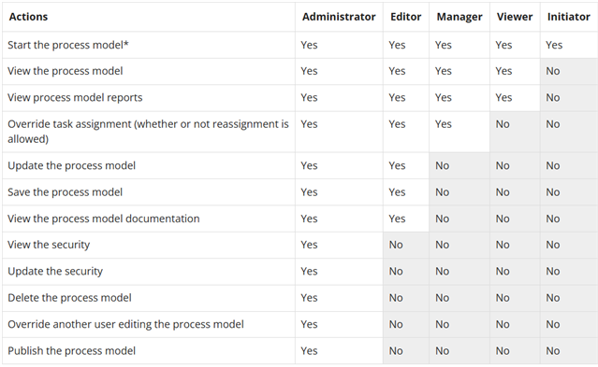Select the 'Update the security' row label
The width and height of the screenshot is (598, 367).
pos(55,271)
